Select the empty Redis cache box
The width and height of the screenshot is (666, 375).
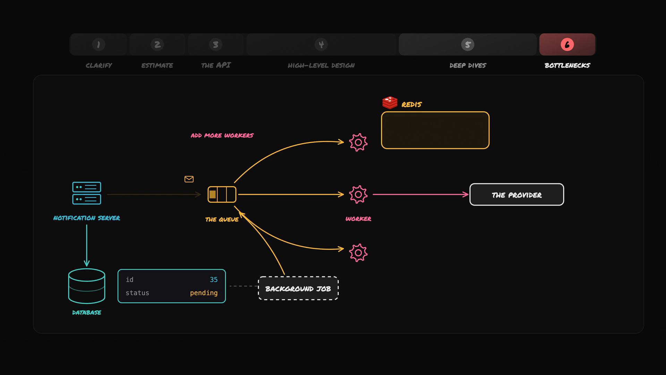[x=435, y=130]
